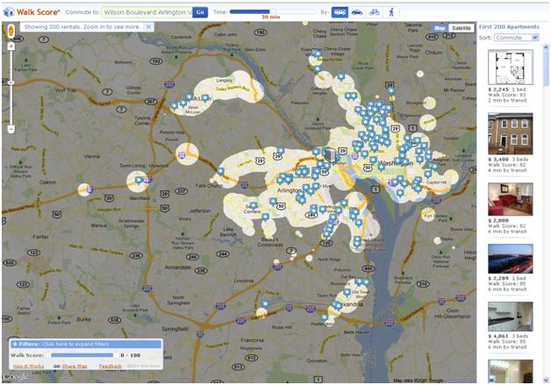Click the Walk Score filter left handle
Image resolution: width=551 pixels, height=385 pixels.
coord(49,355)
